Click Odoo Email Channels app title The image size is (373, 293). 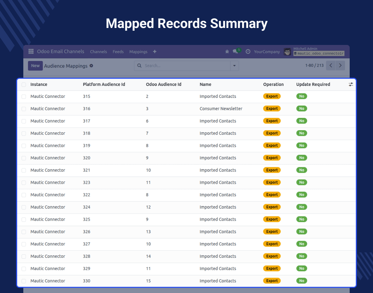click(61, 51)
